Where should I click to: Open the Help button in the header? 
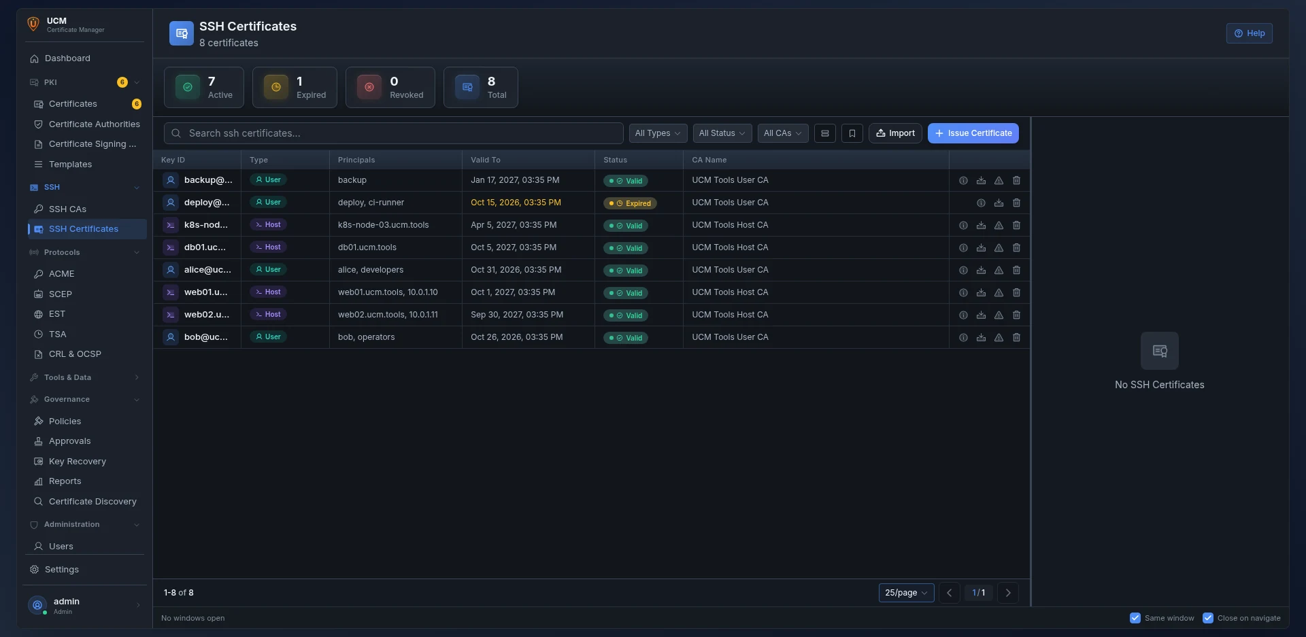click(1249, 33)
